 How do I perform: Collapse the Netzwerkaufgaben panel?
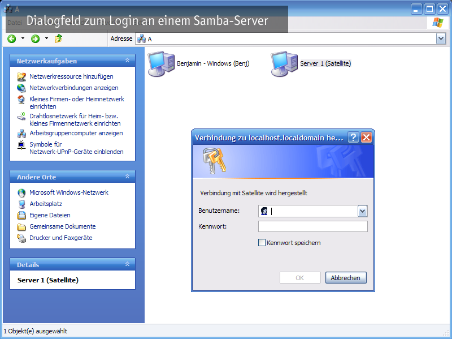[128, 61]
